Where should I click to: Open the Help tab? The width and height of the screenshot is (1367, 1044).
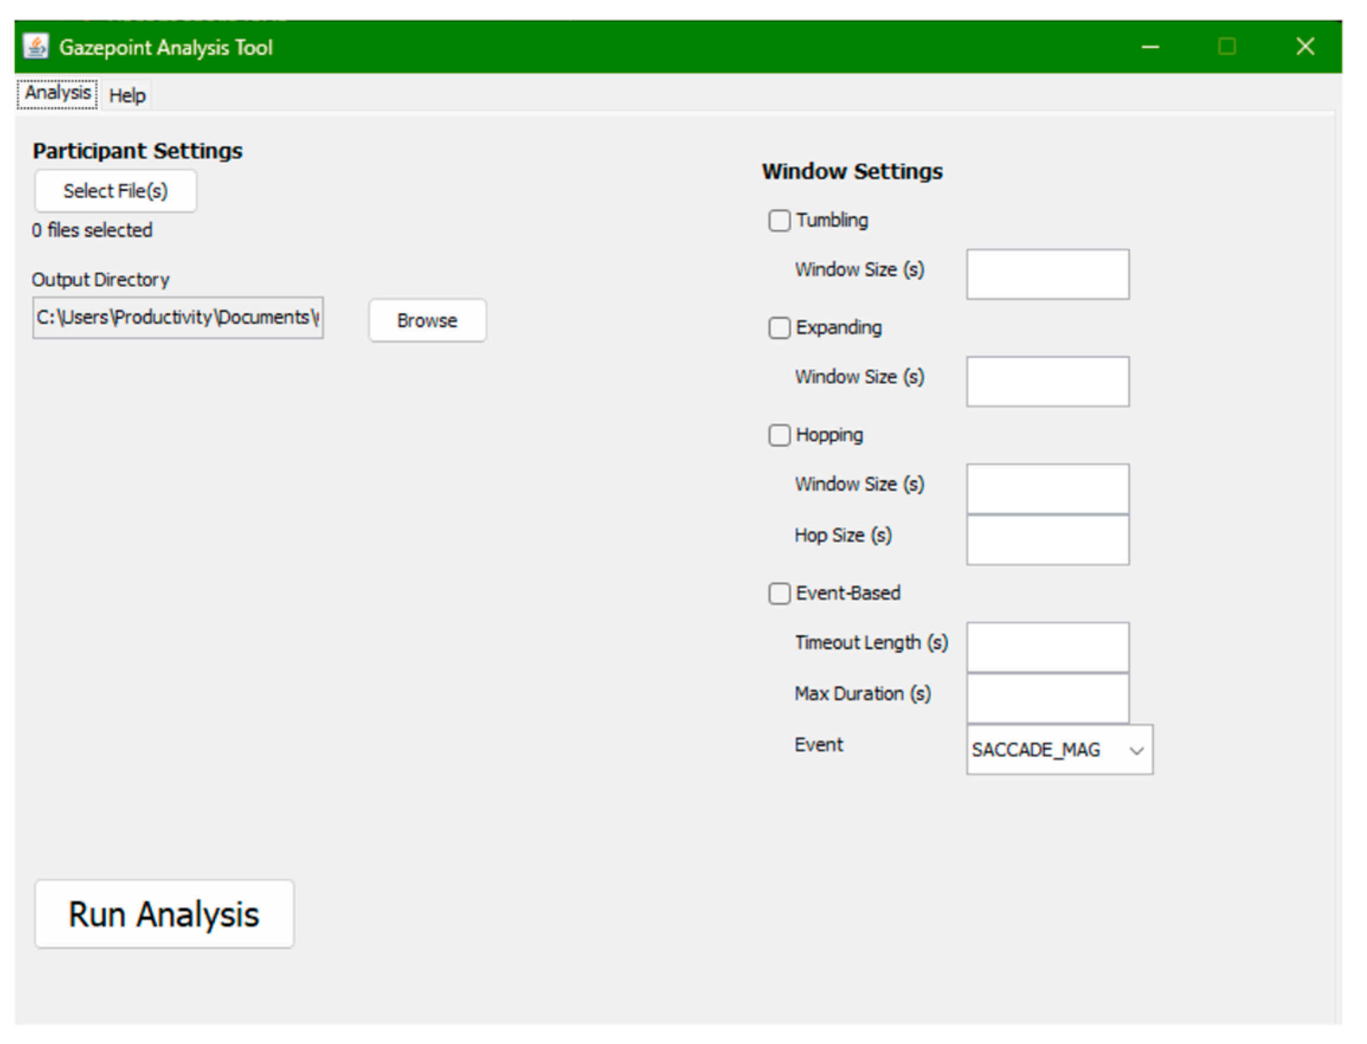(127, 96)
